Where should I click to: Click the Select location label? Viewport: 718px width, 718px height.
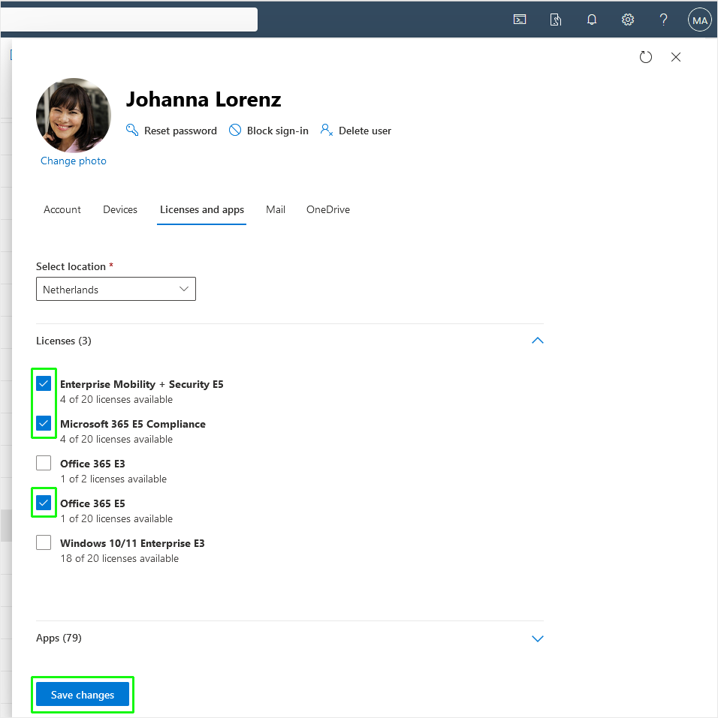pos(71,266)
